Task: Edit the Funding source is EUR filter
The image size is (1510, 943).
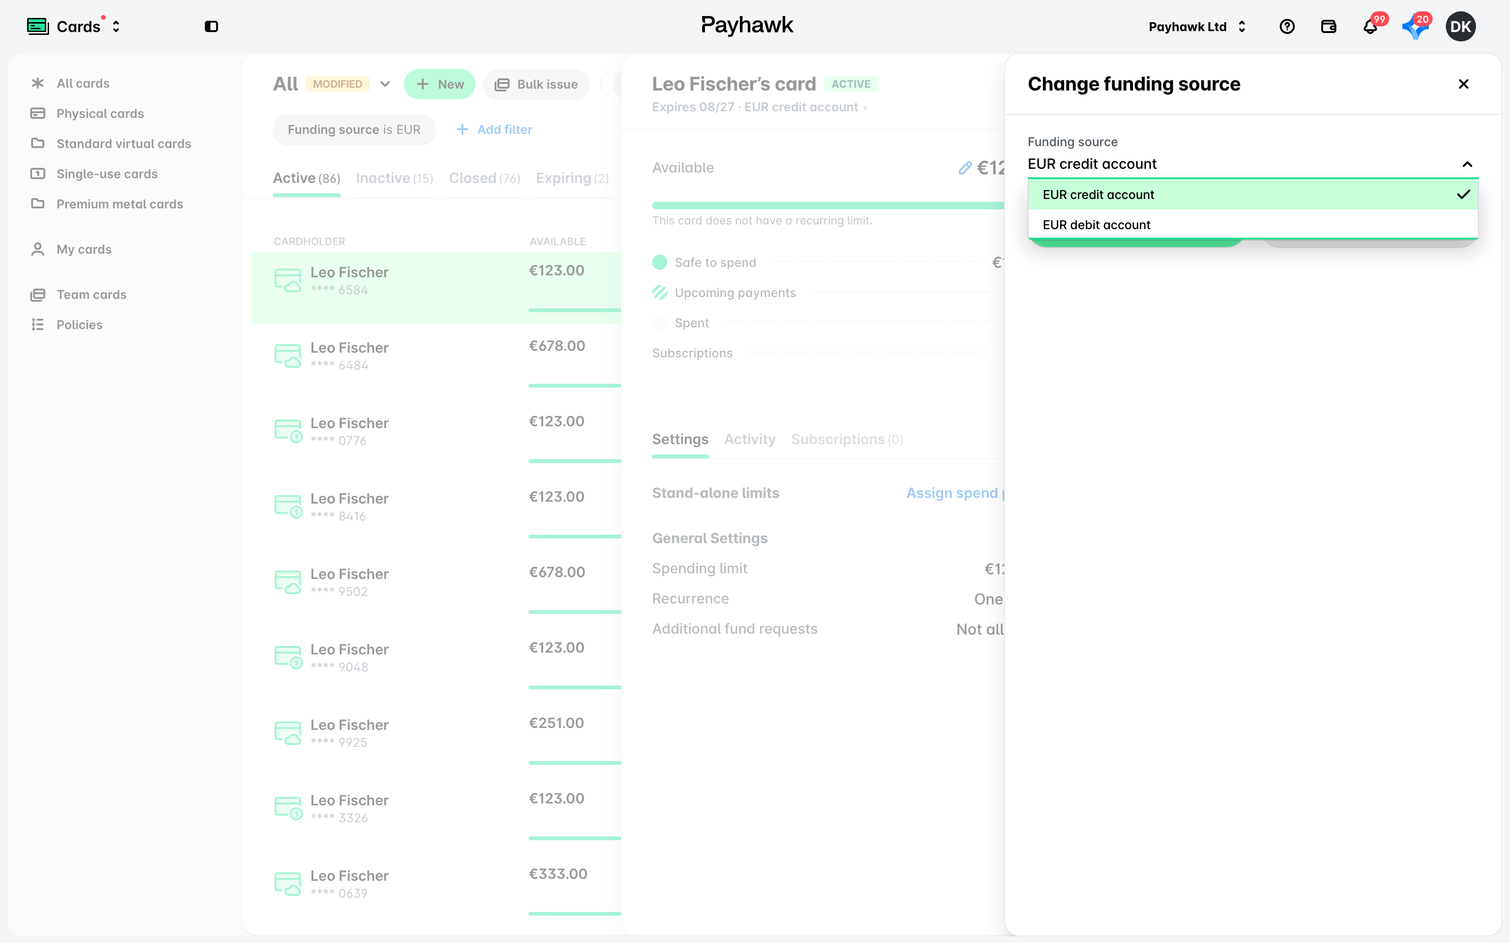Action: pyautogui.click(x=354, y=130)
